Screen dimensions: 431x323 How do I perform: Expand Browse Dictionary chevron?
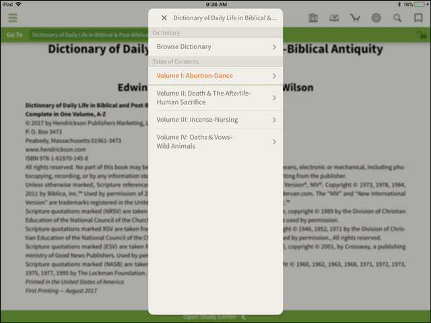(x=274, y=47)
